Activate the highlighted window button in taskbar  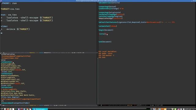tap(40, 109)
